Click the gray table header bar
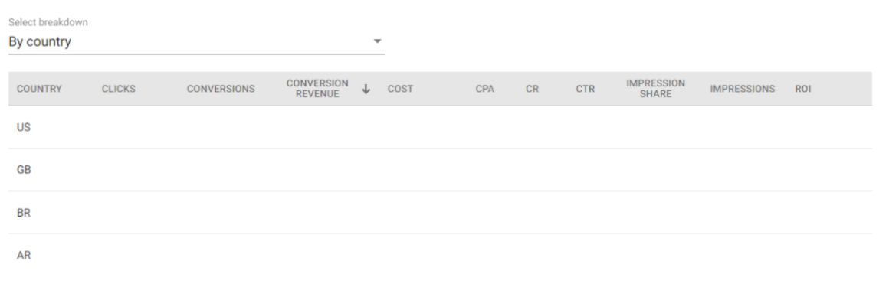The image size is (889, 297). pyautogui.click(x=440, y=89)
